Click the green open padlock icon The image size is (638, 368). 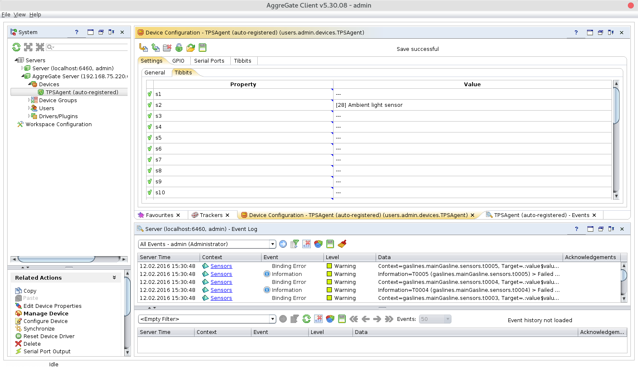179,48
